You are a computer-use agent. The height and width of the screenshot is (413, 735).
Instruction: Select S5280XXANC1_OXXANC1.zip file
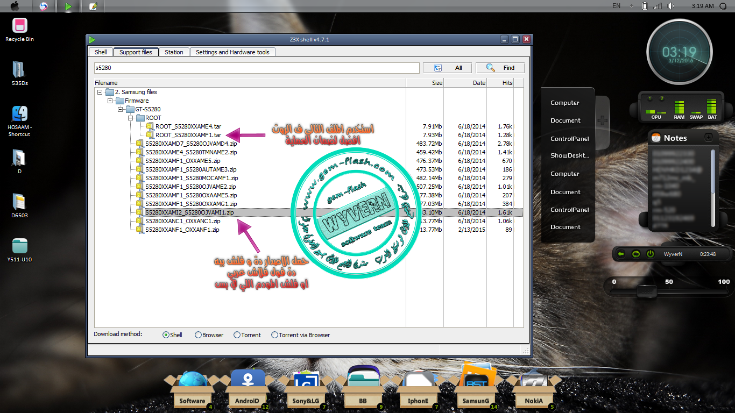point(183,221)
